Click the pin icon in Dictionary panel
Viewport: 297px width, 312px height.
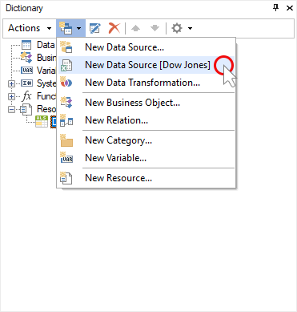(x=276, y=8)
